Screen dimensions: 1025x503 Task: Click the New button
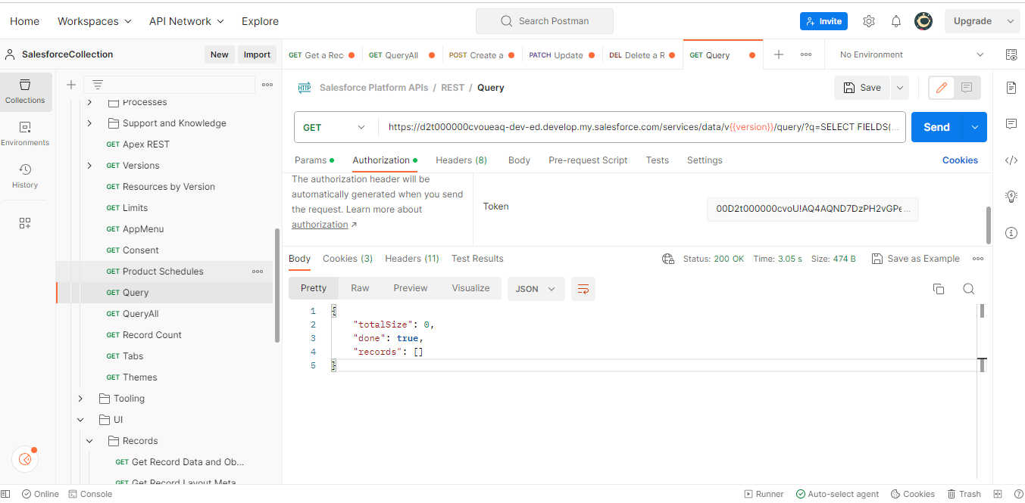pos(219,54)
